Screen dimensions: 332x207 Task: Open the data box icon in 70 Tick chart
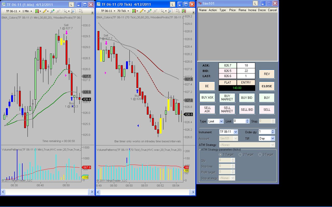[x=170, y=11]
